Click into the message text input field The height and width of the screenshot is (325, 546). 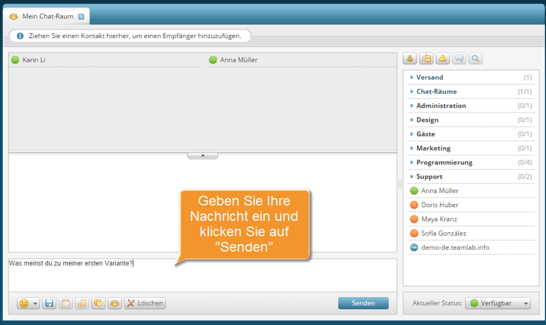(203, 275)
